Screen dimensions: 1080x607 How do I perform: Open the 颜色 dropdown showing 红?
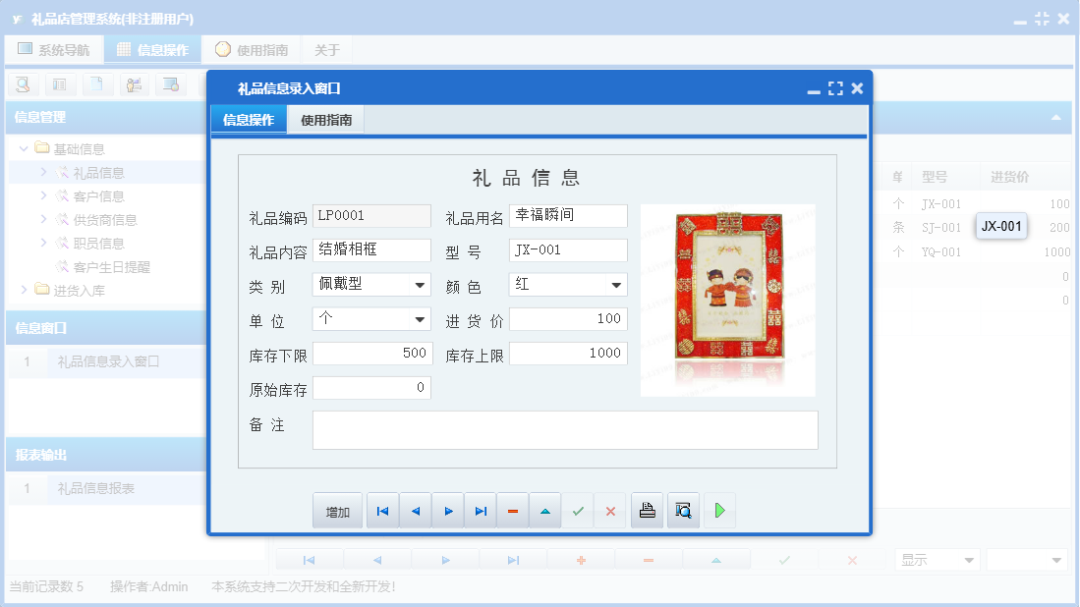[617, 284]
